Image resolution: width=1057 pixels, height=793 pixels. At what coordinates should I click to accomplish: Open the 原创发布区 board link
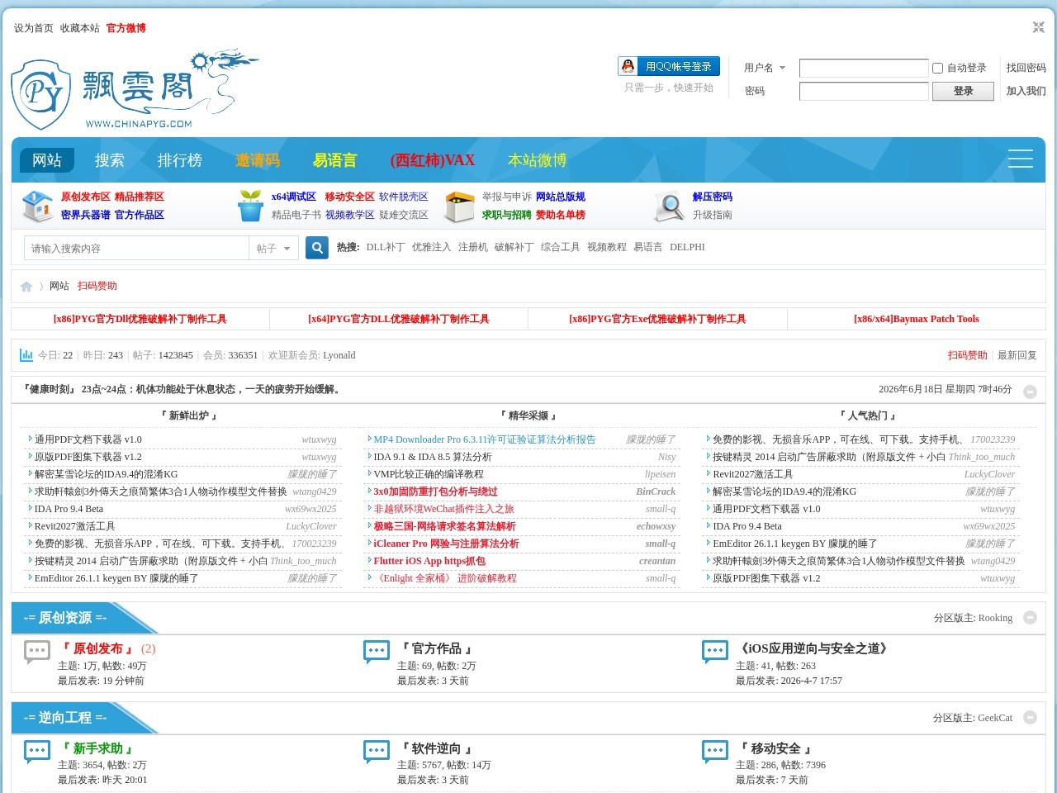[86, 197]
